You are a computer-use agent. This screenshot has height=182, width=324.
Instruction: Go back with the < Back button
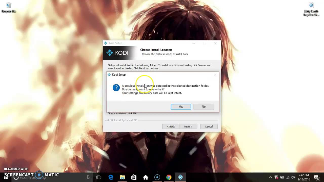click(171, 126)
